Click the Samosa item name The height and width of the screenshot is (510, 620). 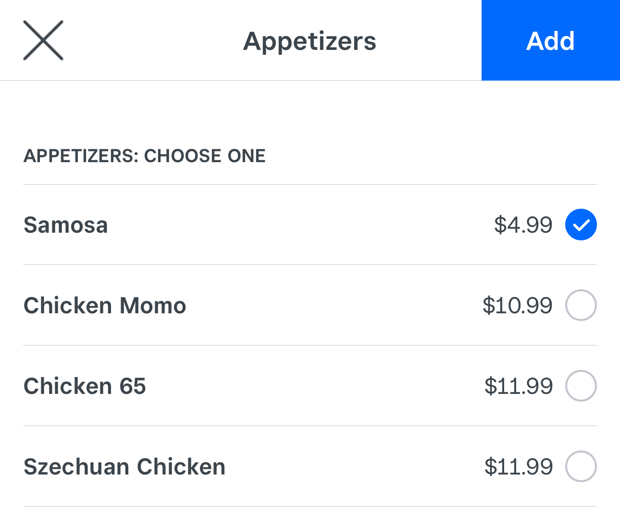pos(66,225)
